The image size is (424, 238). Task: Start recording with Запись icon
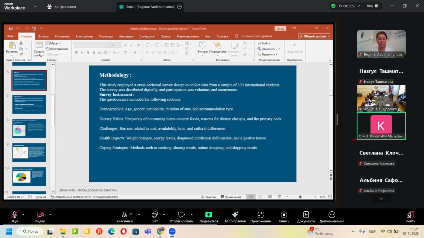[284, 215]
